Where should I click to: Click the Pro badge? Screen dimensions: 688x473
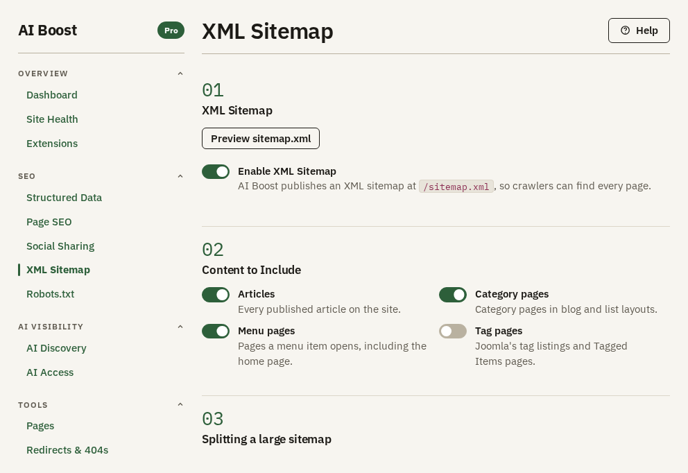pos(171,31)
